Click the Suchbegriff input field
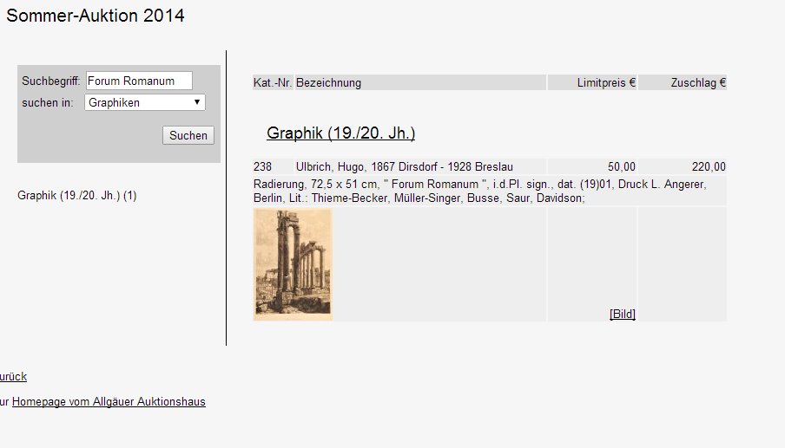The height and width of the screenshot is (448, 785). 139,81
